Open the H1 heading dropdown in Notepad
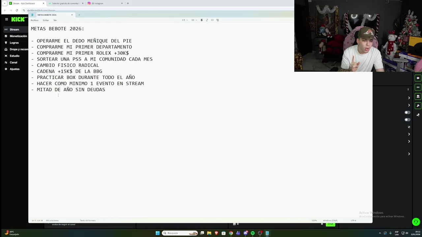Viewport: 422px width, 237px height. 185,20
